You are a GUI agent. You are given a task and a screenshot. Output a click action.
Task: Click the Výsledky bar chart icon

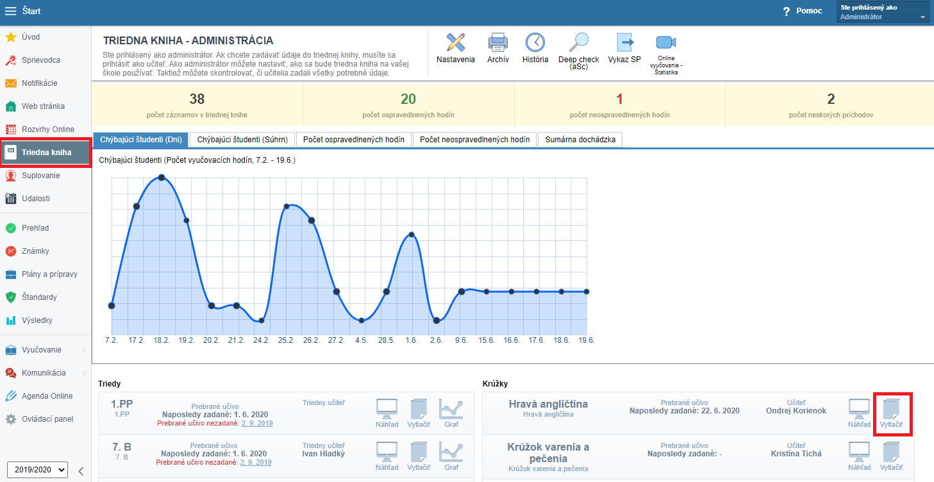coord(10,320)
